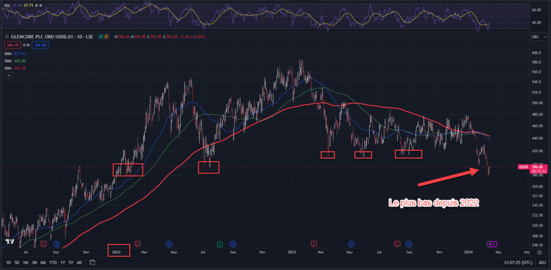
Task: Click the 600.00 price scale label
Action: click(x=536, y=53)
